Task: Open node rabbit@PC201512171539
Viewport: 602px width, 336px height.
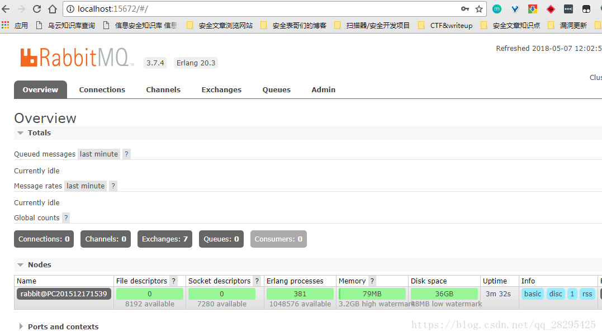Action: pos(64,294)
